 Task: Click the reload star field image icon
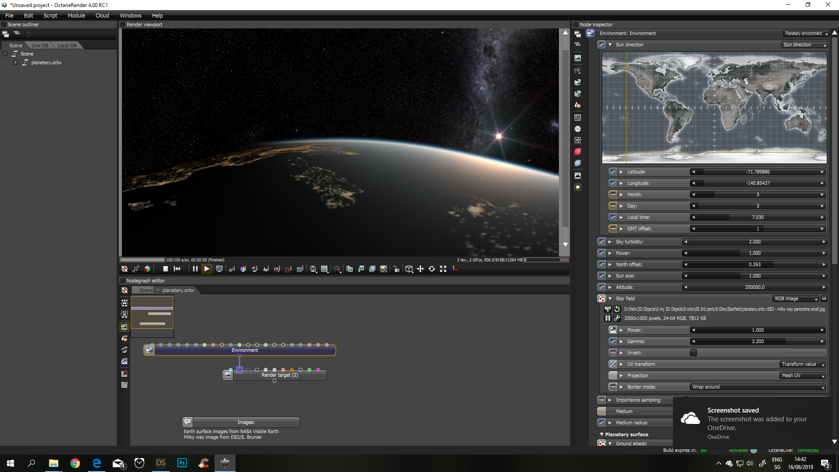617,309
